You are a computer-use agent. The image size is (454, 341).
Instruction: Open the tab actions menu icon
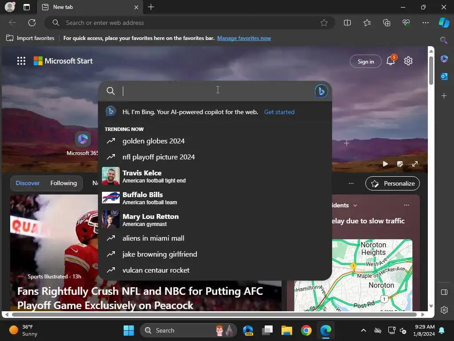(x=27, y=7)
